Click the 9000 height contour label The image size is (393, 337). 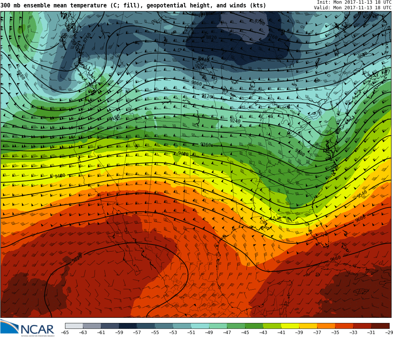click(362, 55)
